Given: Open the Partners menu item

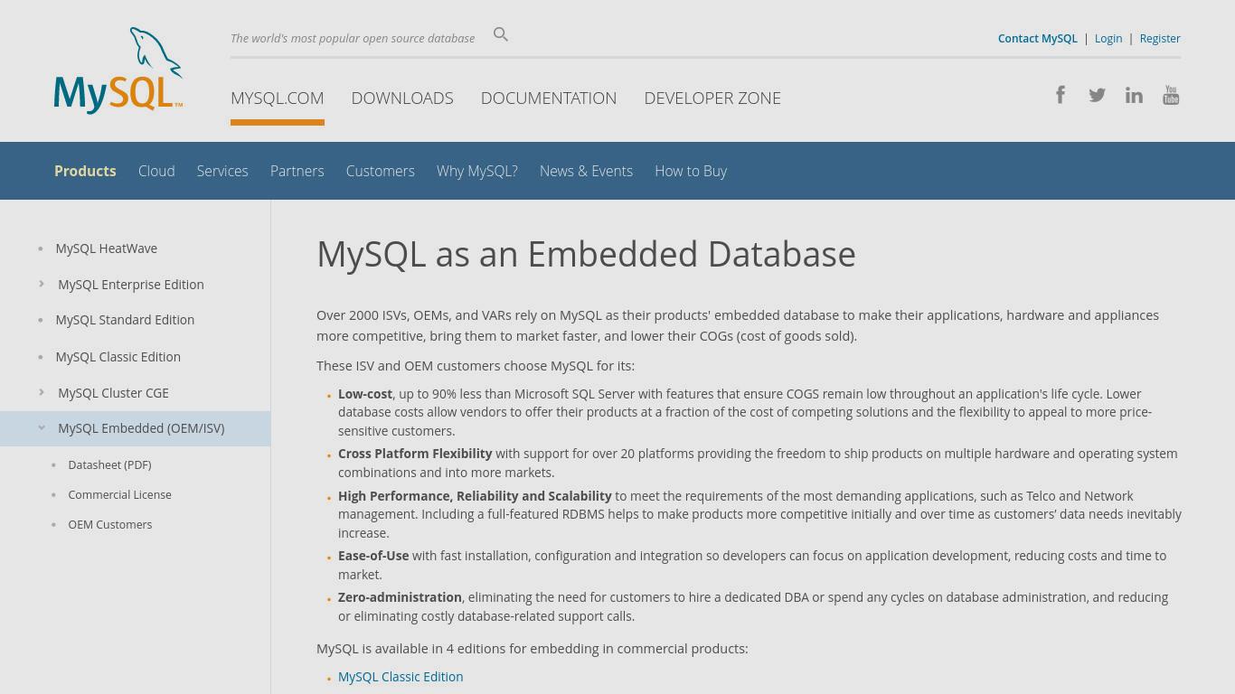Looking at the screenshot, I should click(297, 171).
